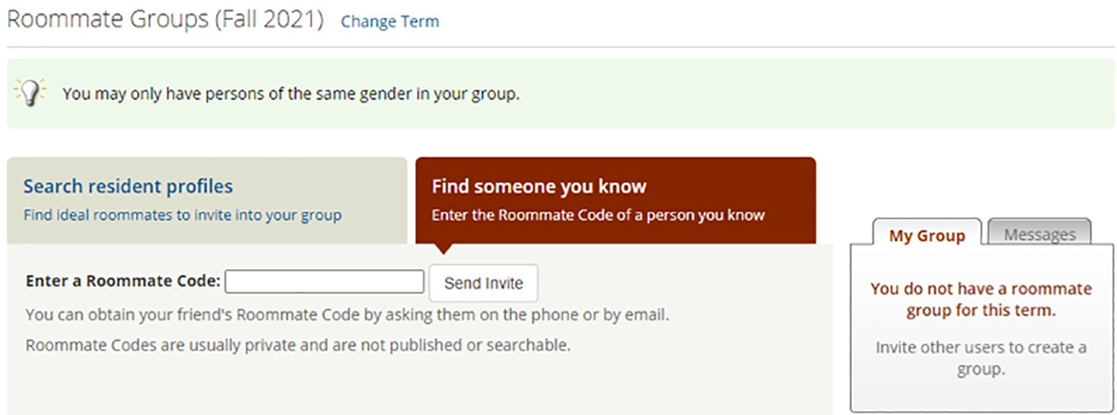The height and width of the screenshot is (415, 1117).
Task: Click 'Find ideal roommates to invite' subtitle
Action: point(182,215)
